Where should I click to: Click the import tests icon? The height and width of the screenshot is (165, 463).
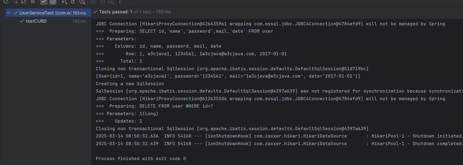pyautogui.click(x=102, y=2)
